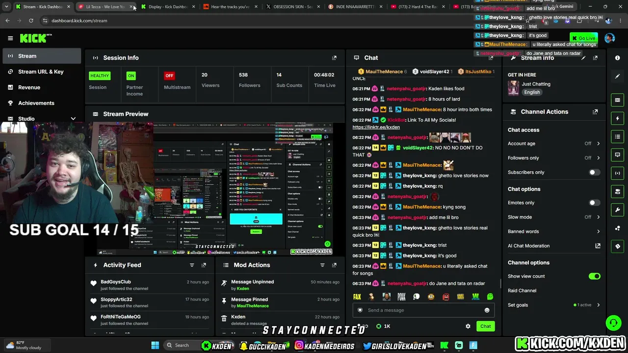Open the Windows Start menu
This screenshot has height=353, width=628.
155,346
